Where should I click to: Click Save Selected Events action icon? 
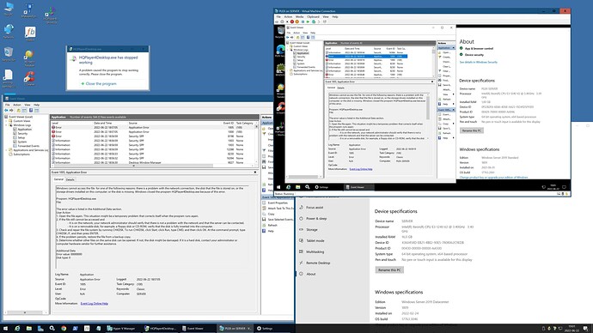click(x=264, y=220)
